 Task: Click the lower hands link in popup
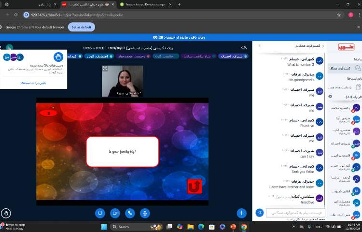tap(33, 83)
